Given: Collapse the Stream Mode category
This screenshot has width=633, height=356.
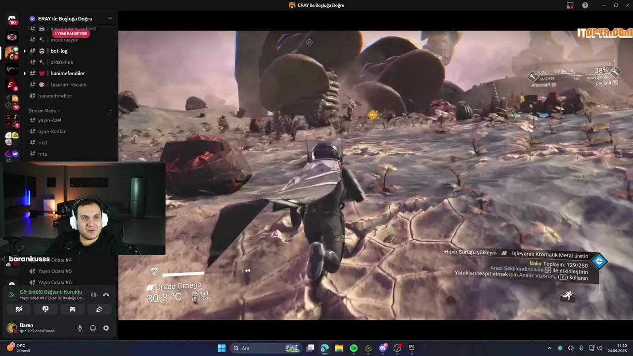Looking at the screenshot, I should coord(45,111).
